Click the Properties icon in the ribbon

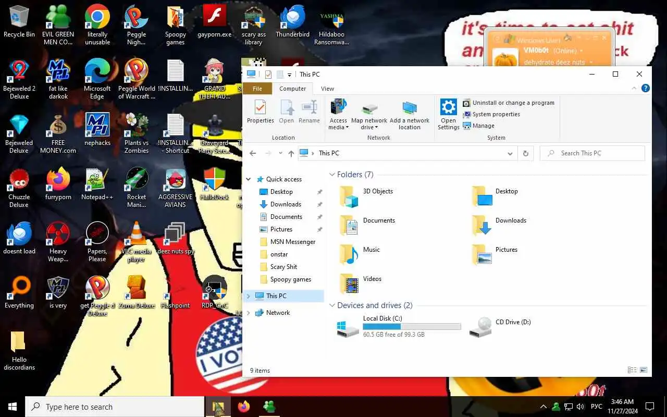coord(261,112)
